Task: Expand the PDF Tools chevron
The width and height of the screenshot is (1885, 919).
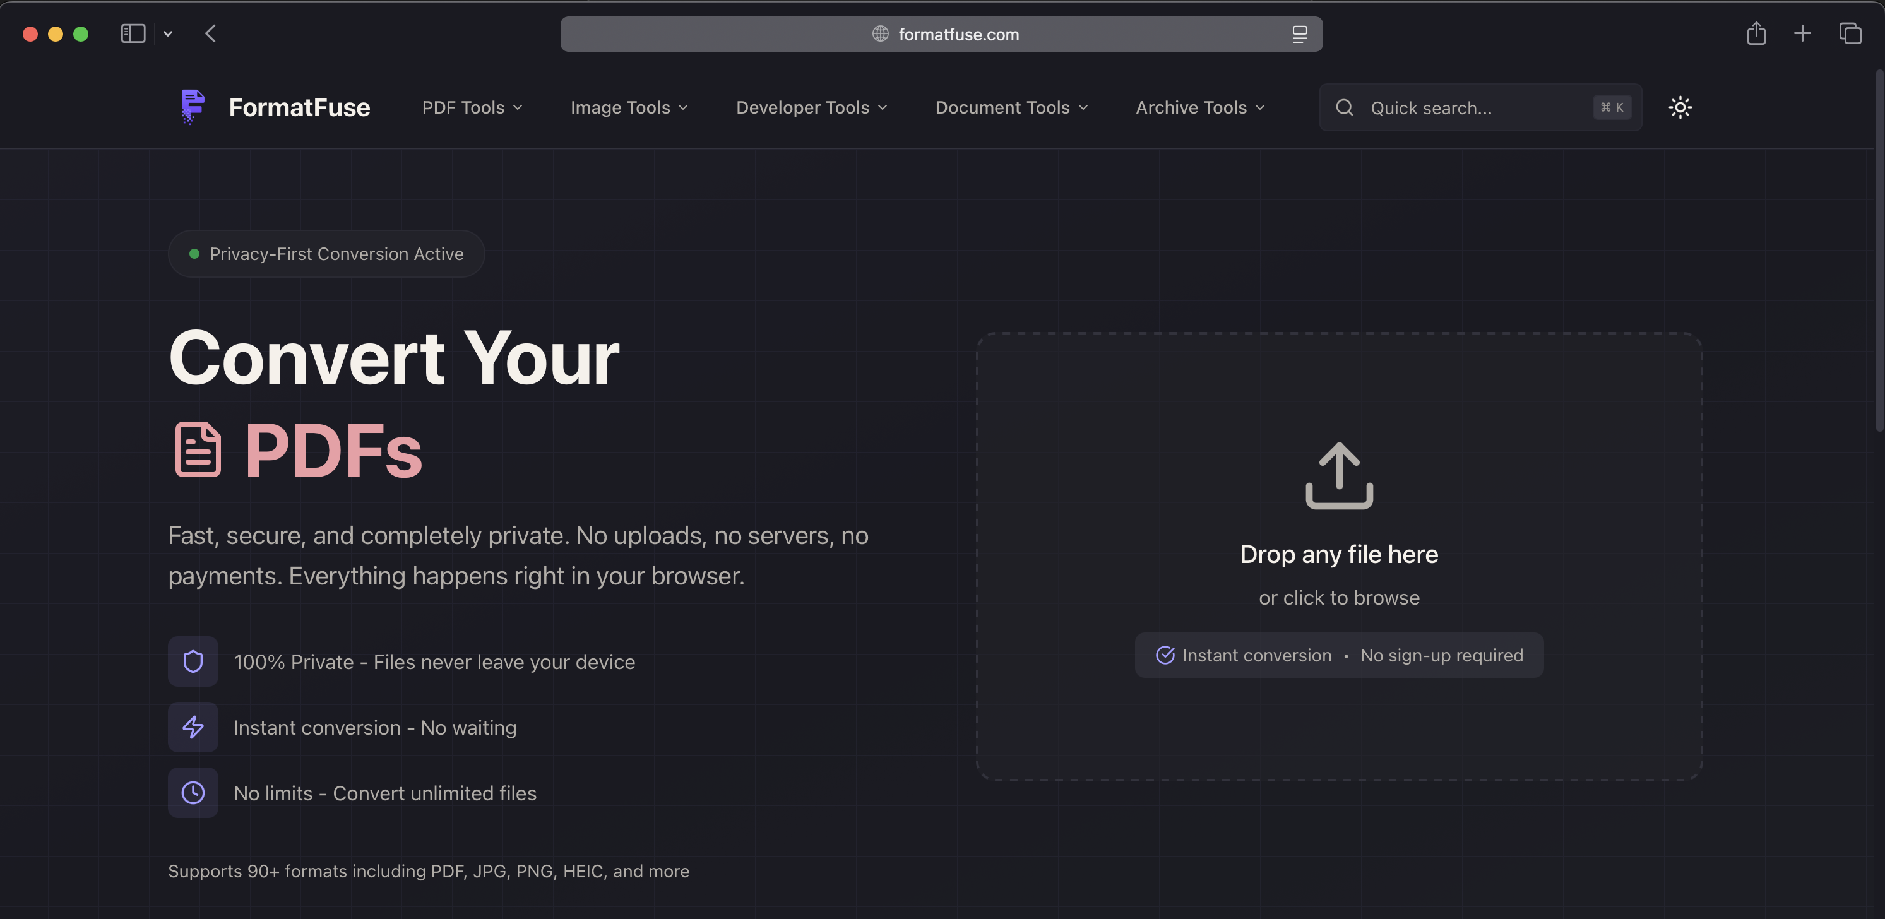Action: point(518,107)
